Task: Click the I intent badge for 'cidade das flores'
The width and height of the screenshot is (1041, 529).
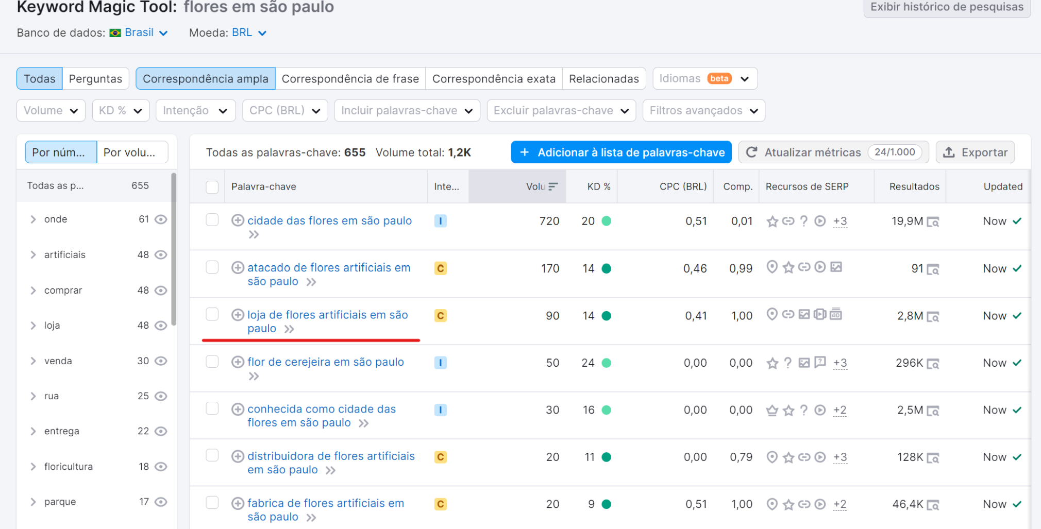Action: (440, 221)
